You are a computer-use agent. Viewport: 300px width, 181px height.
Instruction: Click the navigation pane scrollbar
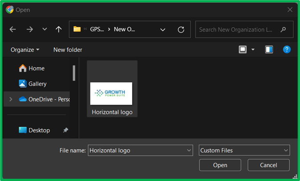point(74,73)
